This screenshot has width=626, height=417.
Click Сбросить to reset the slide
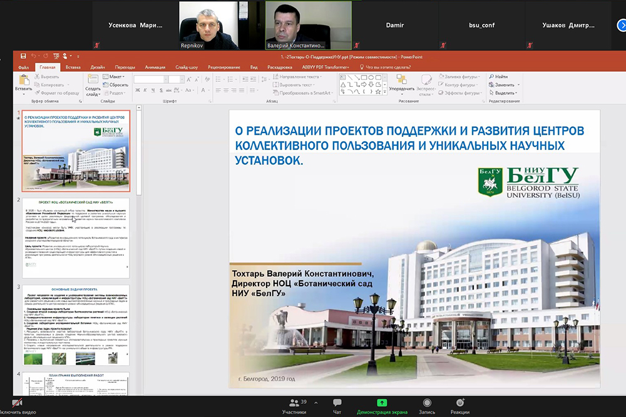click(x=118, y=84)
